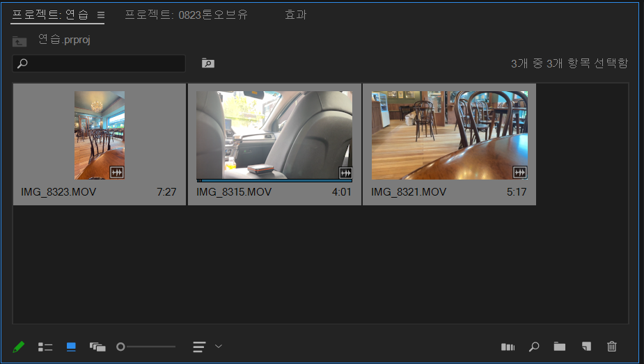Click the 연습.prproj project path label

(64, 40)
